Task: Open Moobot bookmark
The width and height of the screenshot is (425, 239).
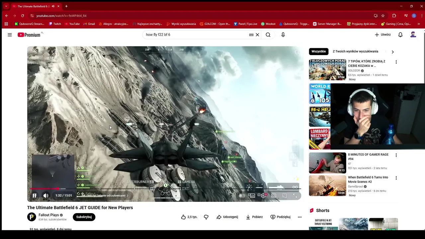Action: tap(268, 24)
